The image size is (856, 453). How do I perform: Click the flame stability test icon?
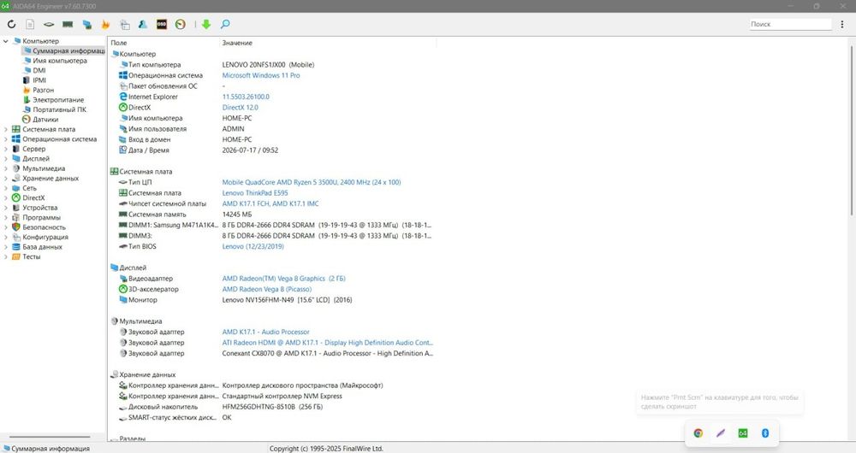(x=105, y=24)
